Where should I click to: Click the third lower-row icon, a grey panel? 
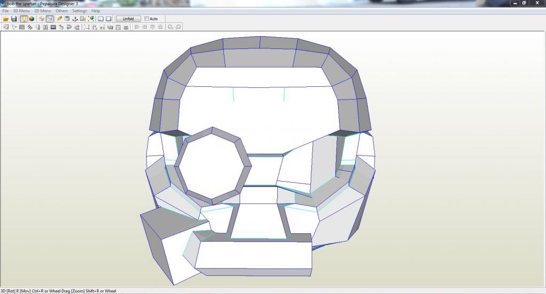[21, 27]
